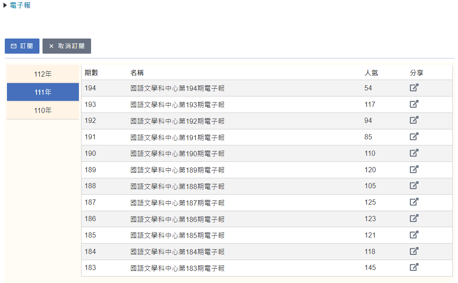Viewport: 458px width, 283px height.
Task: Click issue number 183 cell
Action: (90, 267)
